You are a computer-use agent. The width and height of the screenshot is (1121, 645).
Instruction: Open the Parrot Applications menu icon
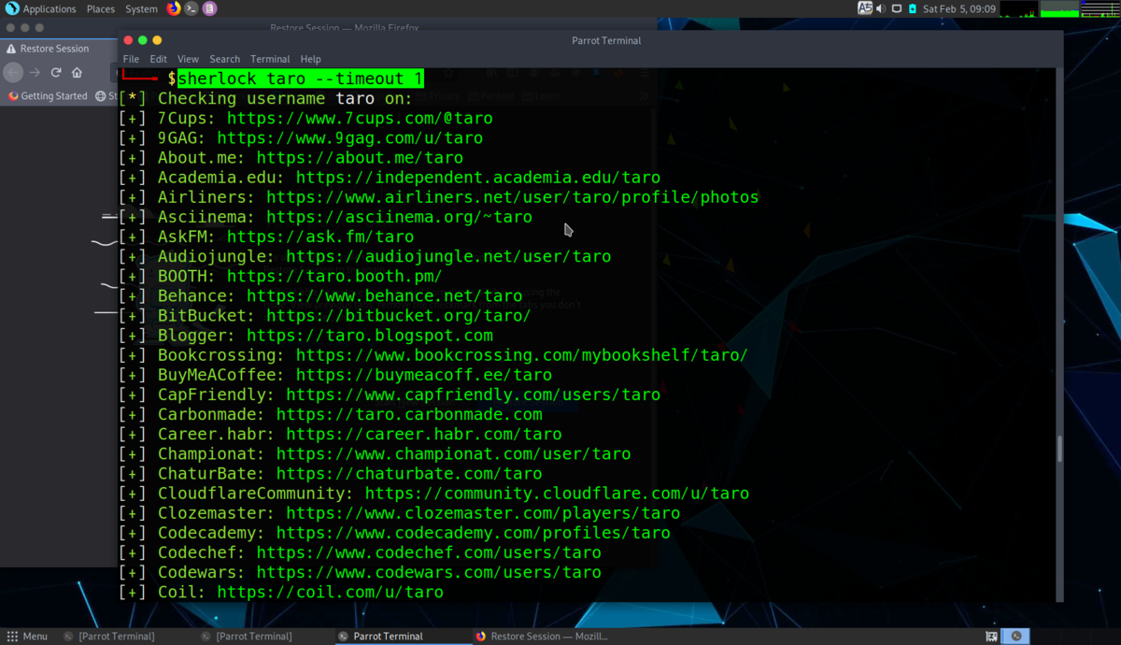click(12, 8)
